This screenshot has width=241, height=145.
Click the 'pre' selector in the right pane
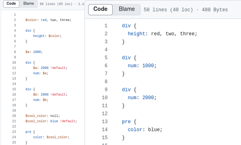[x=126, y=122]
